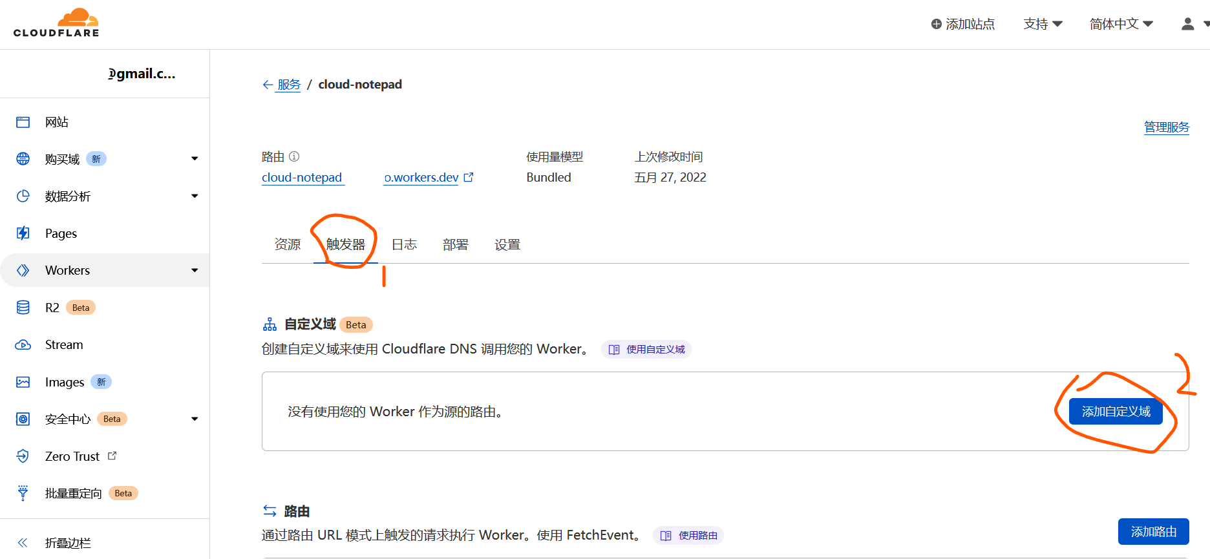This screenshot has width=1210, height=559.
Task: Click the Images picture icon
Action: pos(23,382)
